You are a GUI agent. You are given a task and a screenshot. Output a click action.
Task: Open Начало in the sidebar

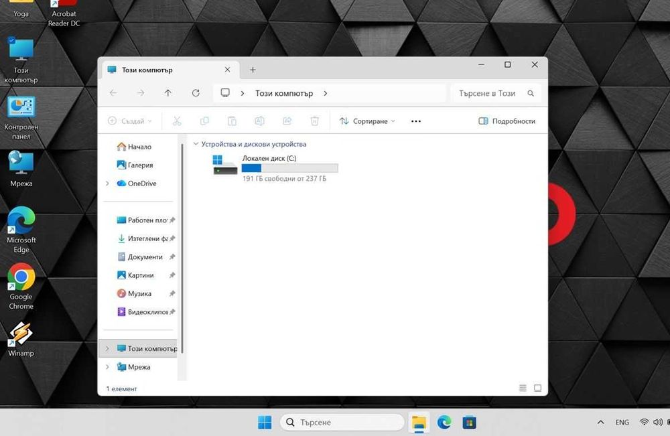tap(134, 147)
